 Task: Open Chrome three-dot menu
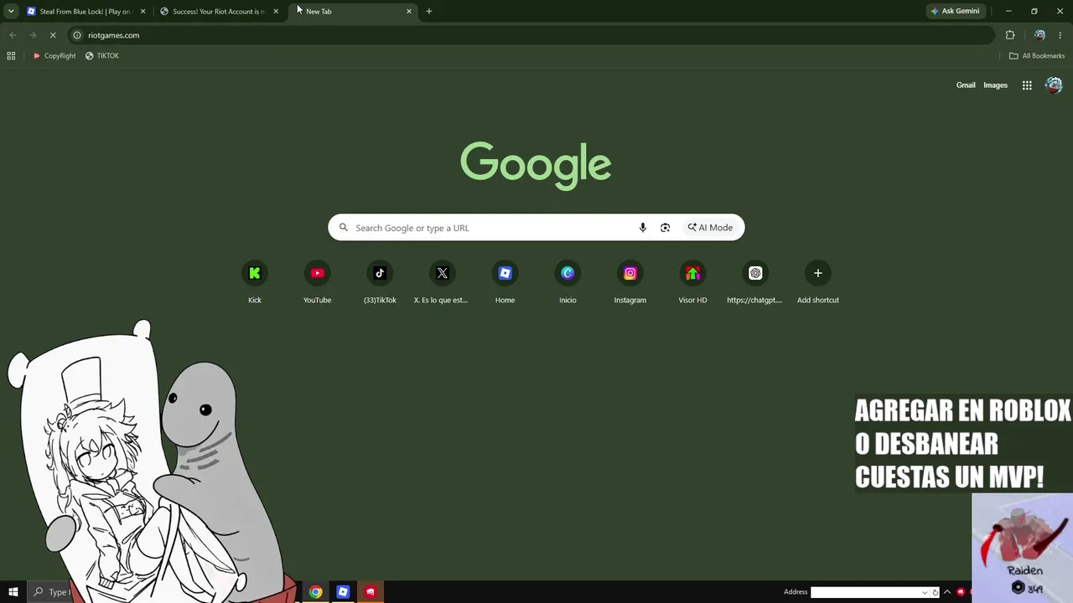(1060, 35)
